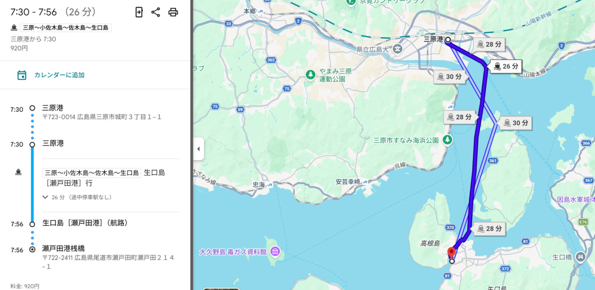Pick the 28 分 route label near 高根島
595x290 pixels.
[x=489, y=229]
